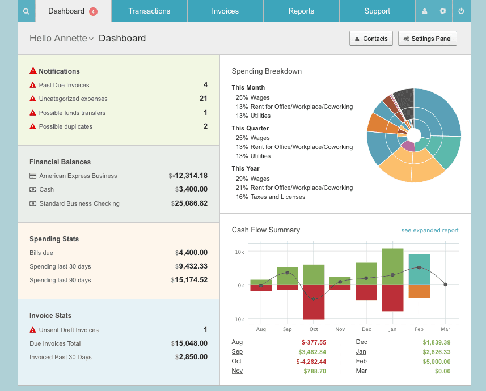
Task: Click the Unsent Draft Invoices label
Action: click(x=69, y=330)
